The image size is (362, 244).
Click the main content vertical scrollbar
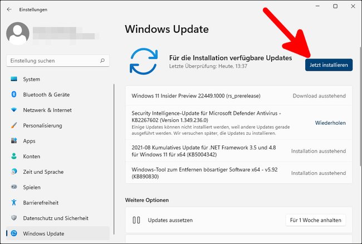click(x=360, y=106)
